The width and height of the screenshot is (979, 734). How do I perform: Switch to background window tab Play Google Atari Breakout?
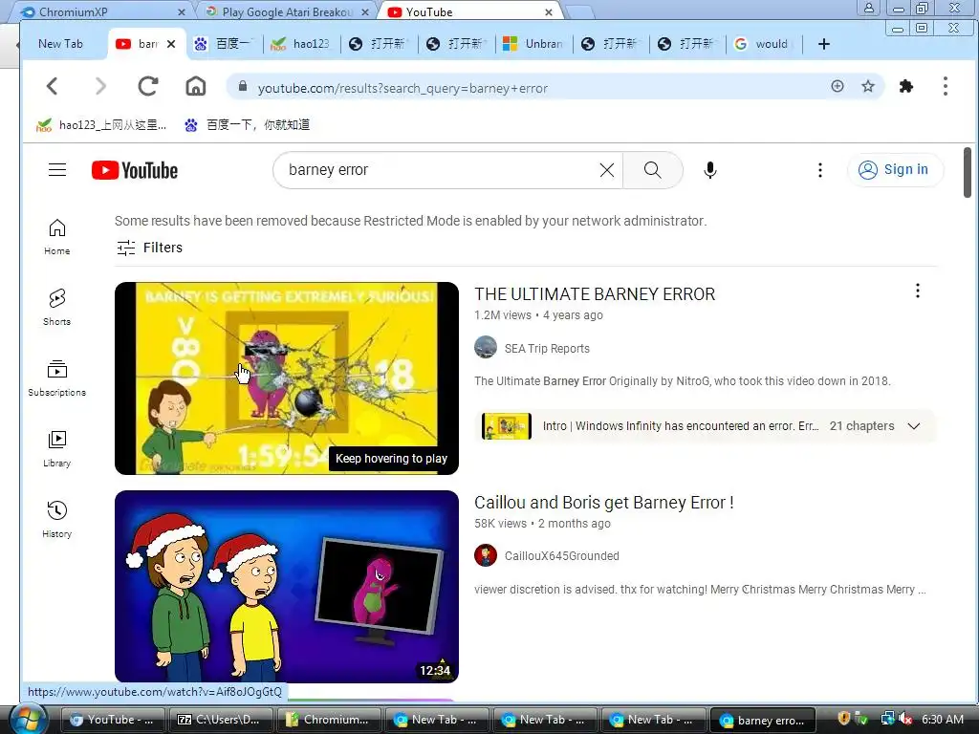click(x=287, y=11)
